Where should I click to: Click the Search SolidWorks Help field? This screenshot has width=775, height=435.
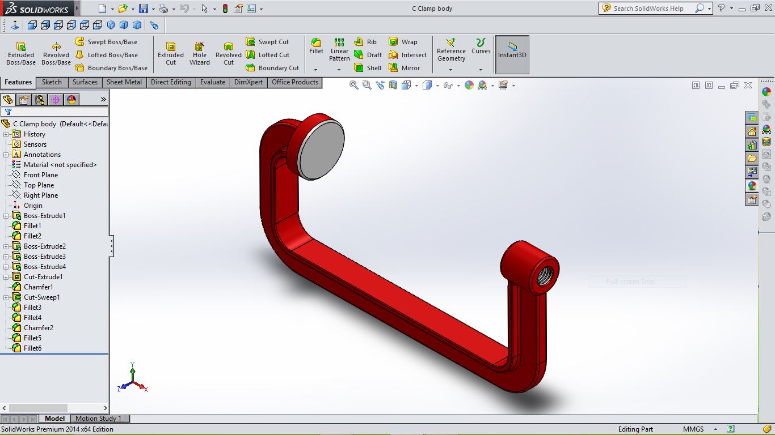(648, 8)
